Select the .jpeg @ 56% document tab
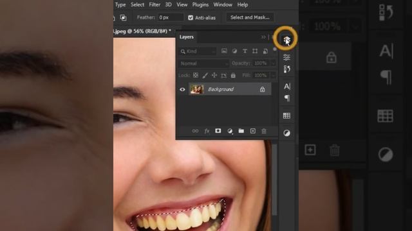This screenshot has height=231, width=412. 143,31
